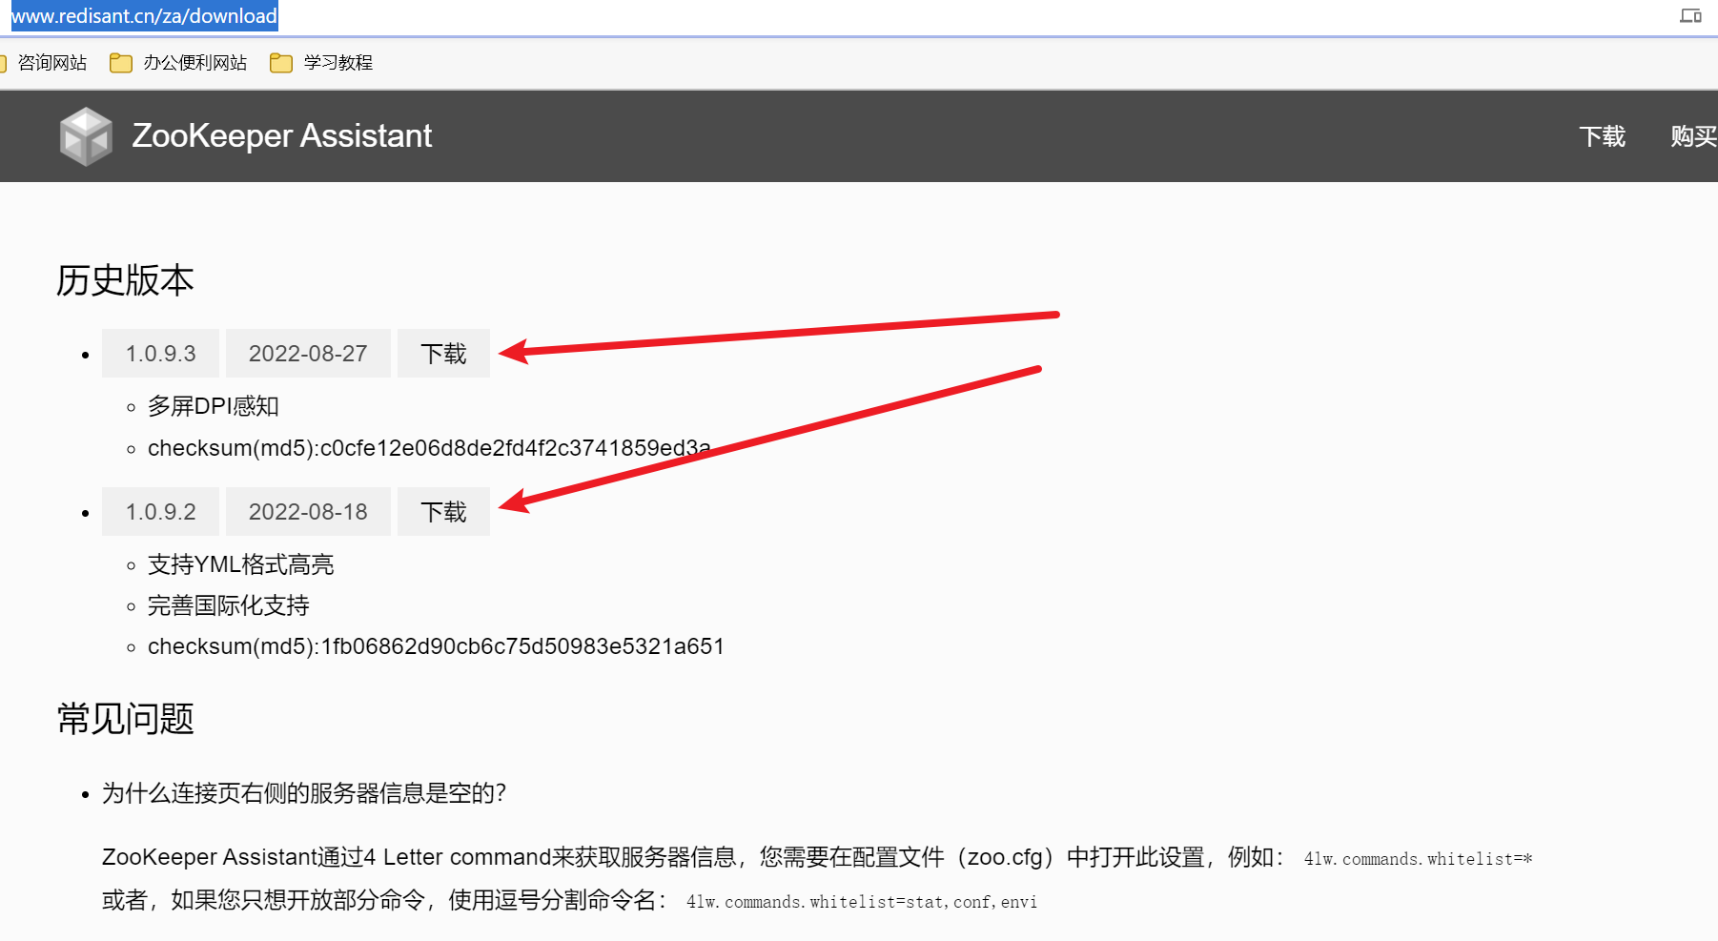The width and height of the screenshot is (1718, 941).
Task: Click the question 为什么连接页右侧的服务器信息是空的?
Action: pyautogui.click(x=304, y=793)
